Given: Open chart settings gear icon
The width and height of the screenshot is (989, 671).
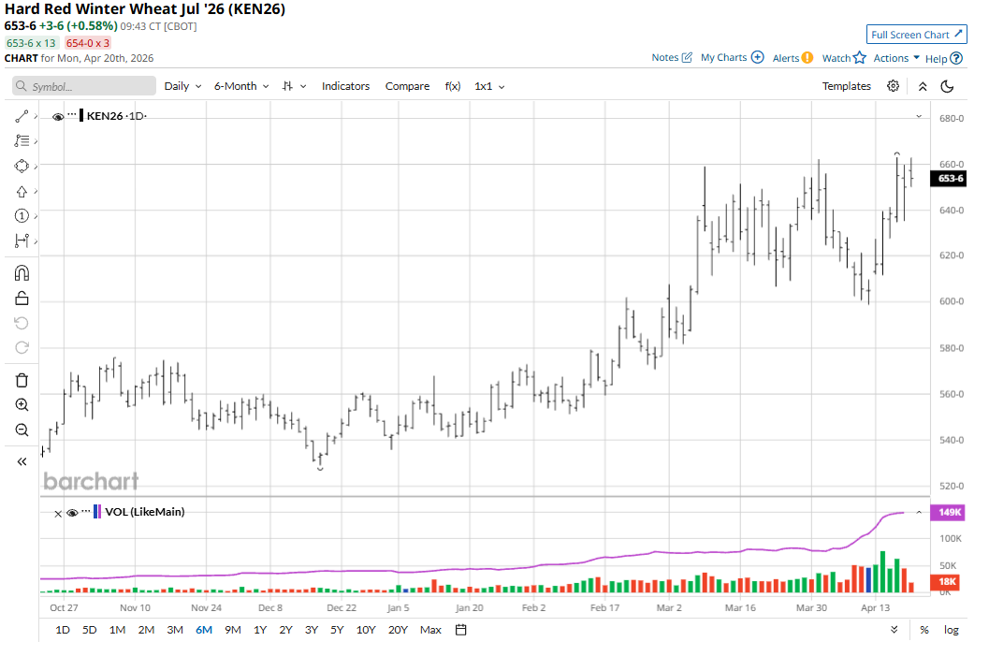Looking at the screenshot, I should pos(894,86).
